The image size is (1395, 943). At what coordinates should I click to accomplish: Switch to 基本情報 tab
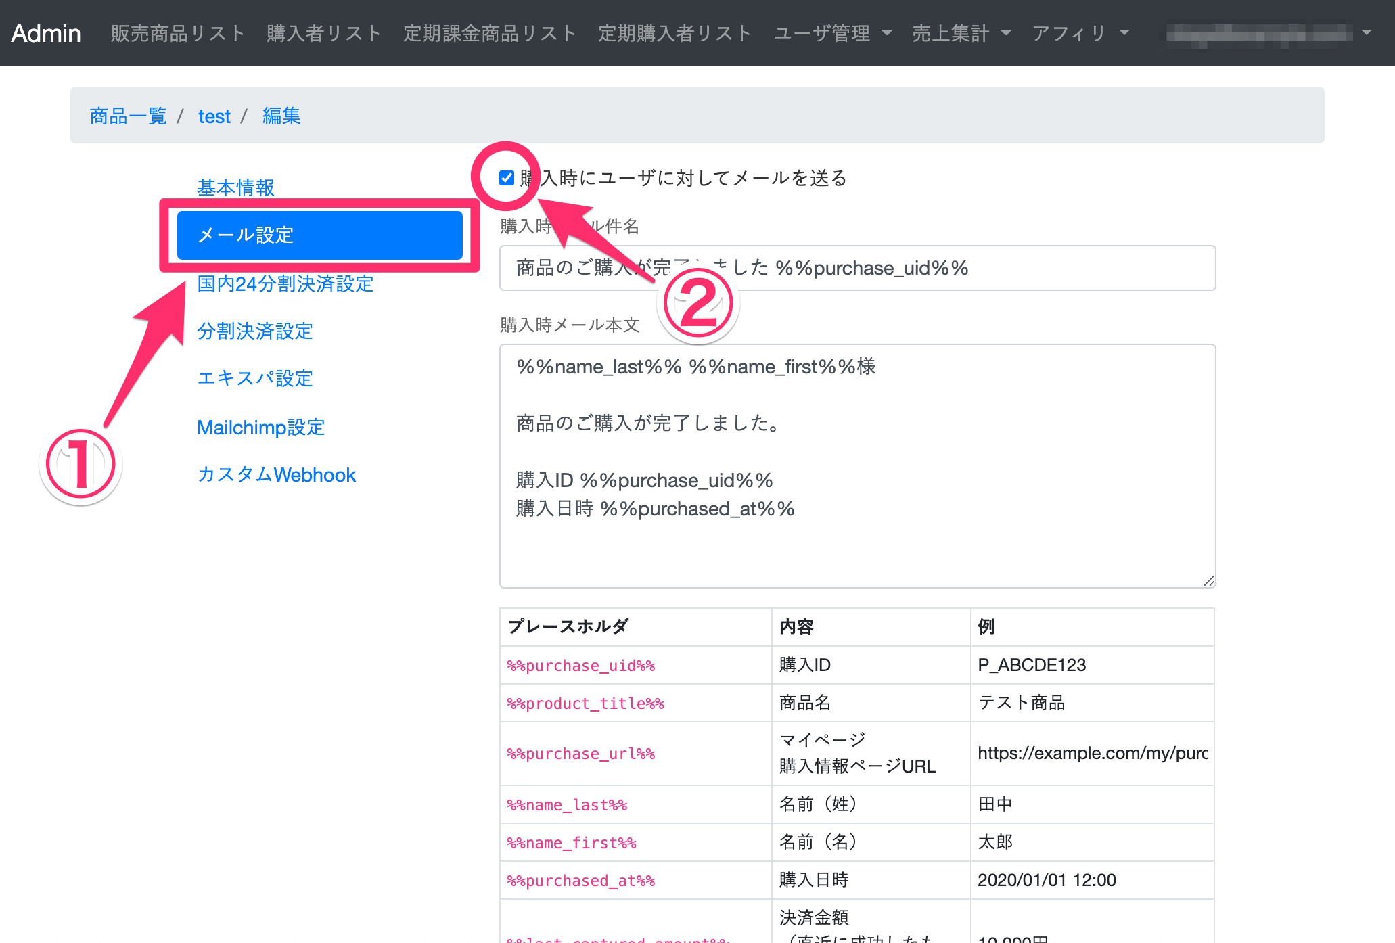click(235, 187)
